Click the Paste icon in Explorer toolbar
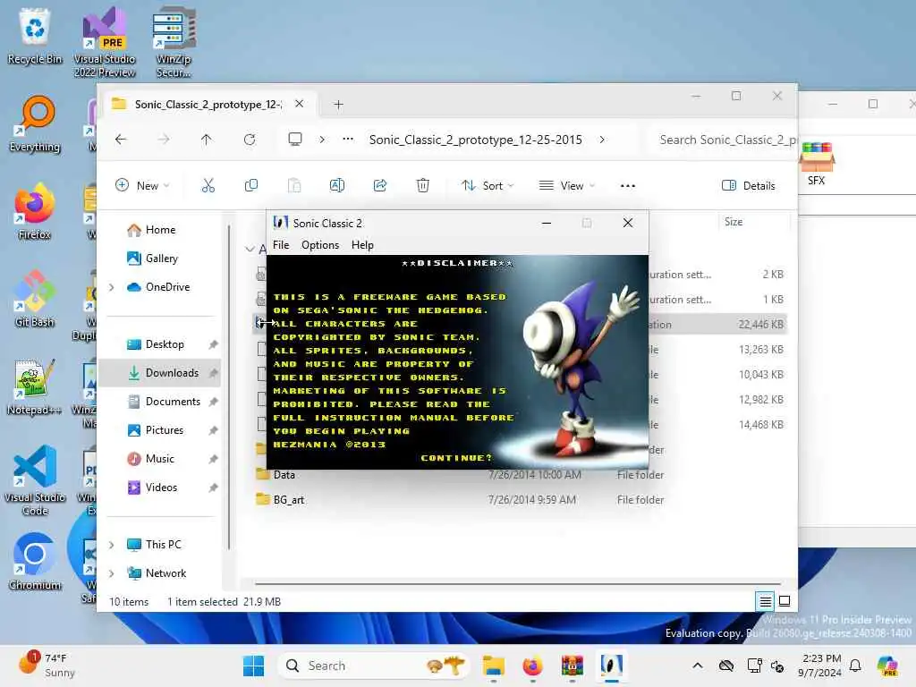 tap(294, 186)
